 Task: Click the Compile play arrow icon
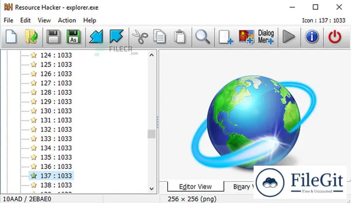289,36
